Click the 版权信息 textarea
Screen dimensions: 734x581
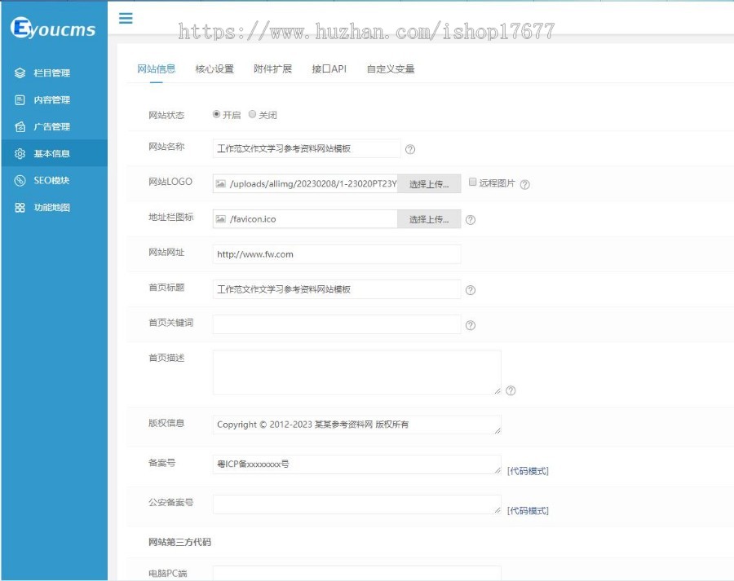coord(356,425)
